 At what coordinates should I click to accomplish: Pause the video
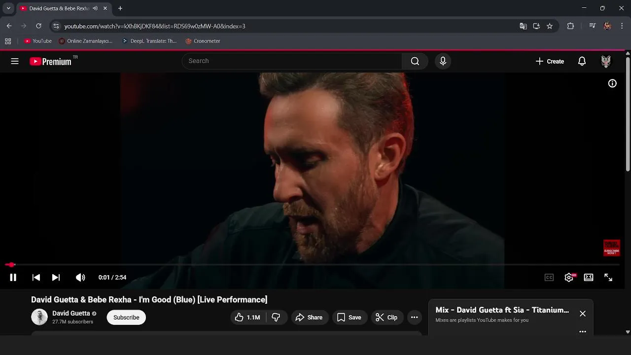(x=13, y=278)
